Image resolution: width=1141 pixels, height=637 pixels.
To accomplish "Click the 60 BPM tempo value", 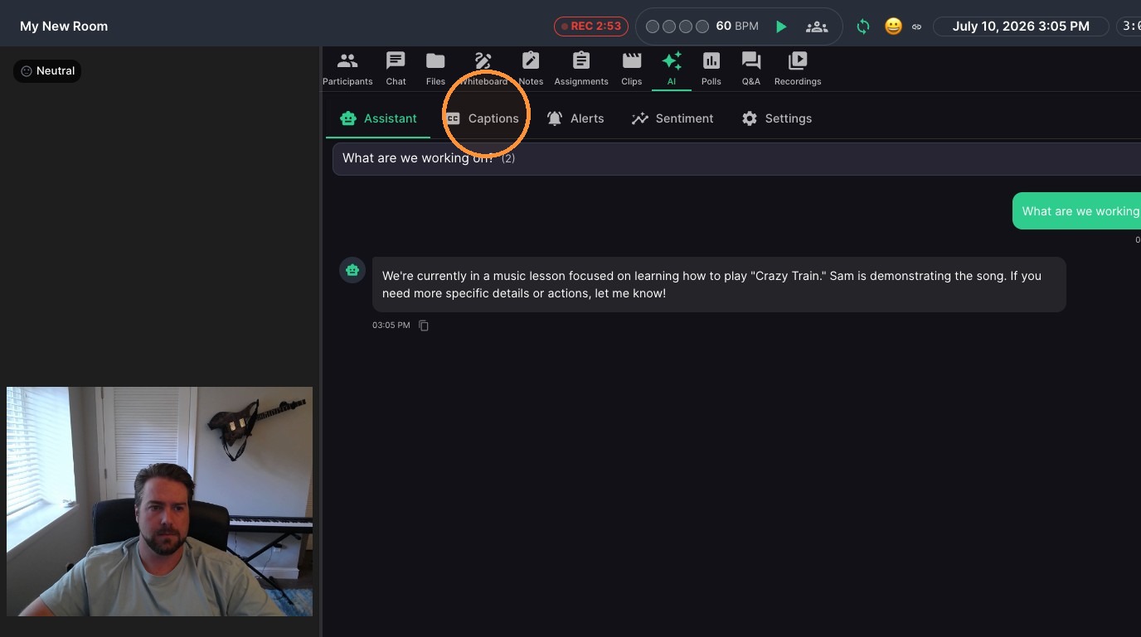I will 737,27.
